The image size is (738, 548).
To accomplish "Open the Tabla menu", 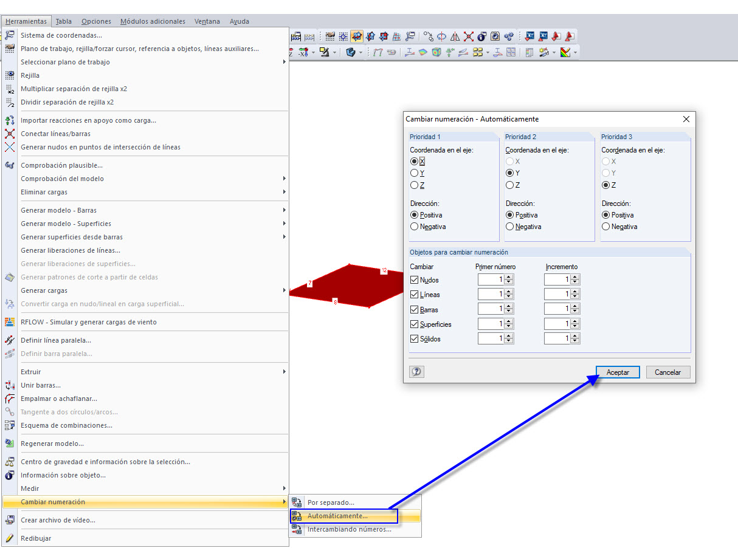I will pyautogui.click(x=64, y=21).
